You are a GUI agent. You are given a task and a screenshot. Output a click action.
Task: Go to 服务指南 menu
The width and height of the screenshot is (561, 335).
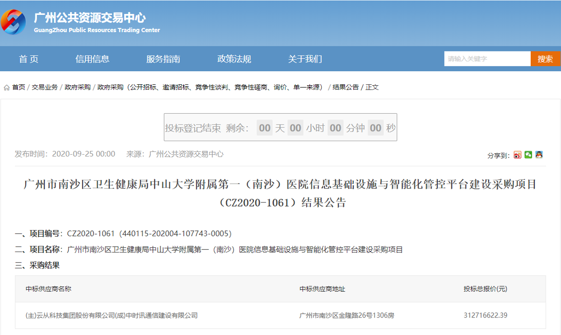163,59
